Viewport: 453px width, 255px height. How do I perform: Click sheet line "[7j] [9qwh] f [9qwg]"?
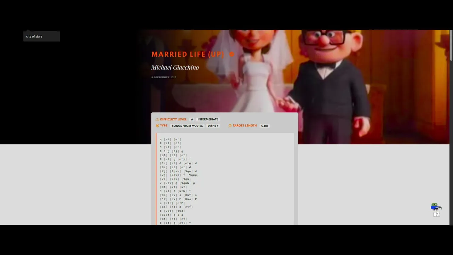pyautogui.click(x=179, y=175)
